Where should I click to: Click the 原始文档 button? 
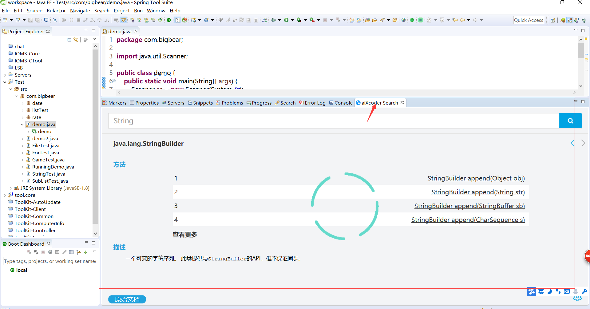coord(127,299)
